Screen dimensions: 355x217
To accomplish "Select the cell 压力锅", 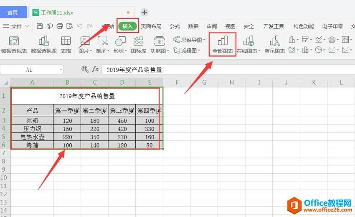I will point(32,129).
